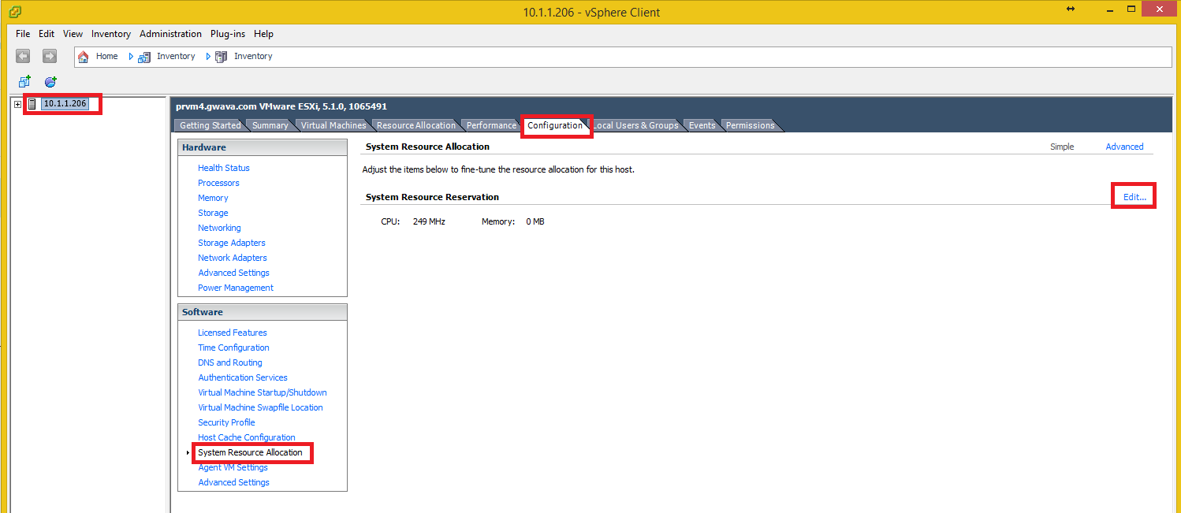Screen dimensions: 1181x513
Task: Switch to the Permissions tab
Action: point(750,125)
